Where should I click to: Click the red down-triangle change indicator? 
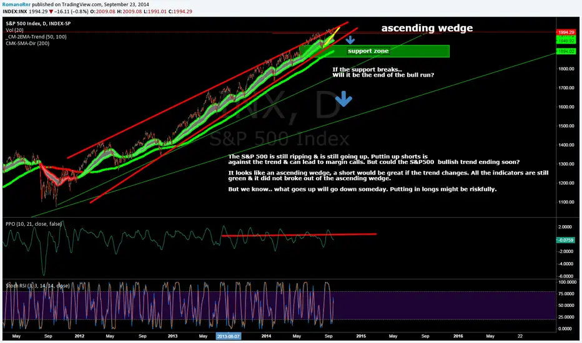tap(51, 11)
